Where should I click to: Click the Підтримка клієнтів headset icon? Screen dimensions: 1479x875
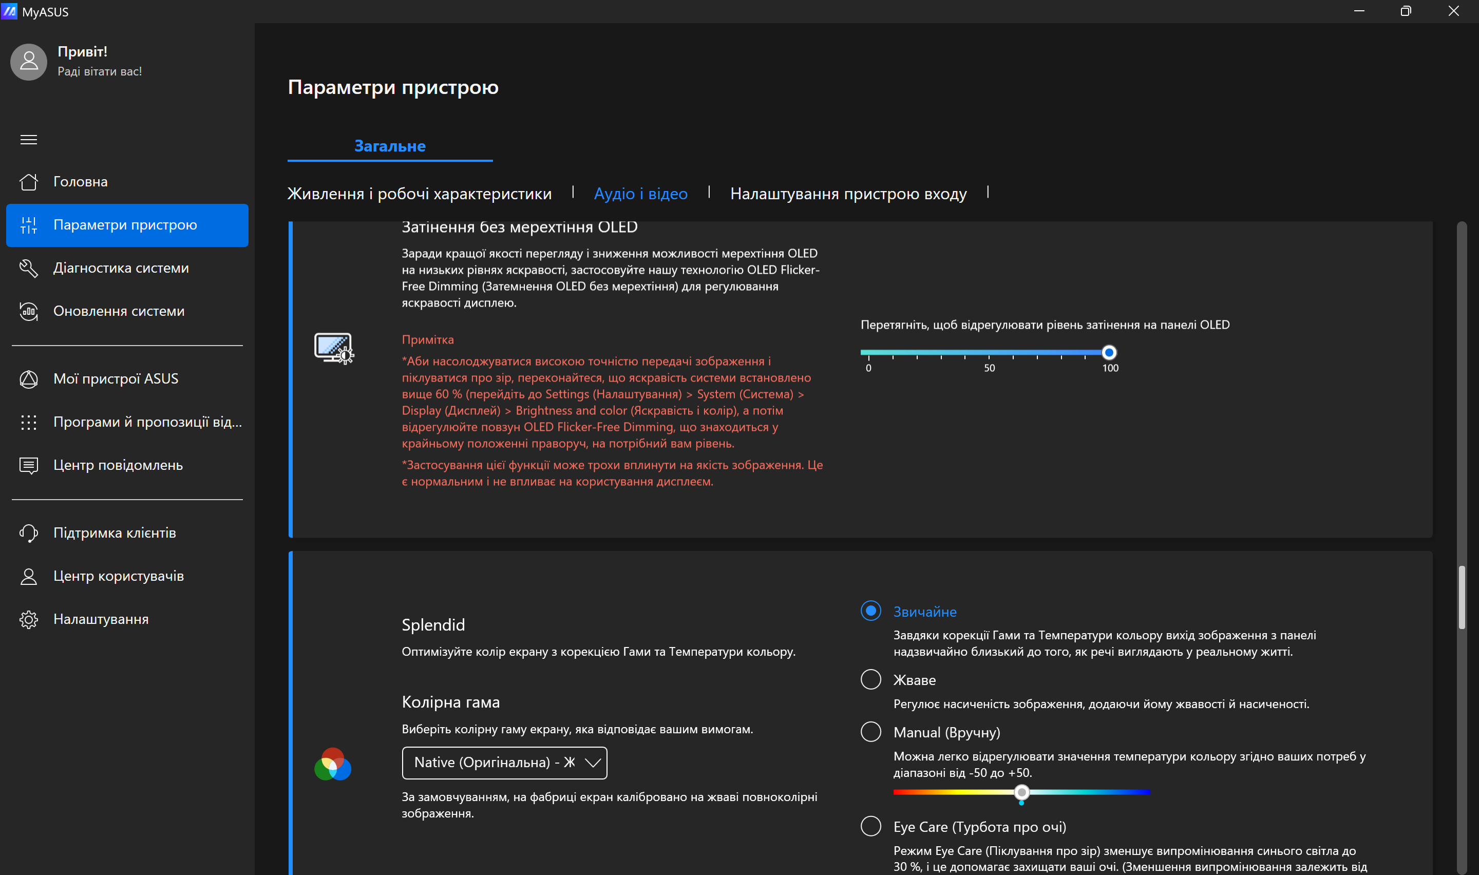(x=28, y=533)
